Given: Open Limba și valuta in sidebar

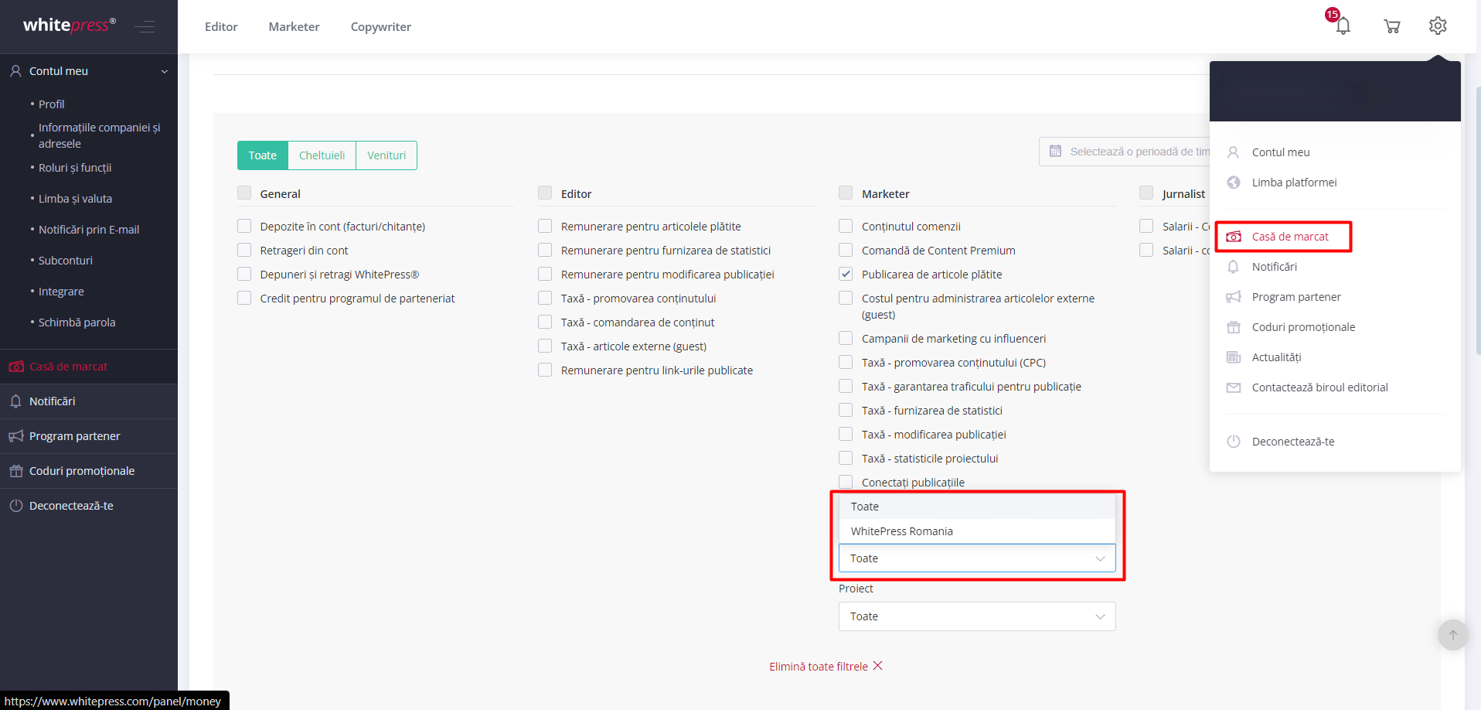Looking at the screenshot, I should 76,199.
